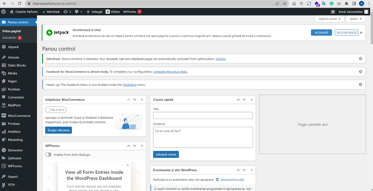Screen dimensions: 373x191
Task: Move the WPForms widget up
Action: click(x=129, y=146)
